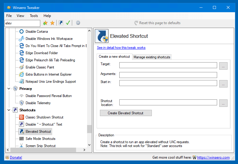Select Classic Shutdown Shortcut item
This screenshot has height=164, width=238.
[44, 117]
